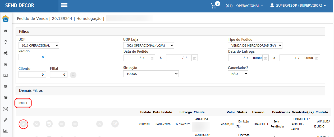Click the pencil edit icon for order 2003130
The width and height of the screenshot is (334, 137).
(x=24, y=124)
